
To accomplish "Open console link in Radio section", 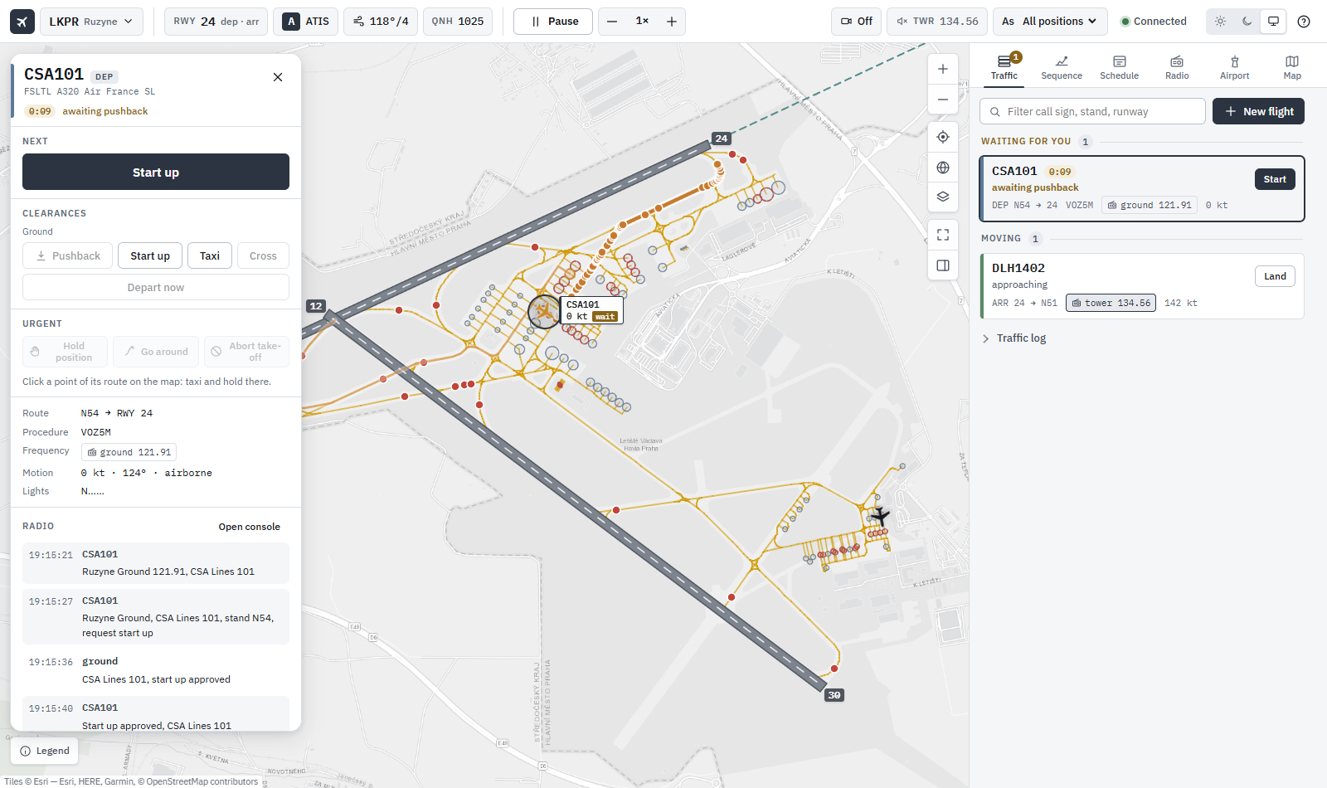I will coord(249,527).
